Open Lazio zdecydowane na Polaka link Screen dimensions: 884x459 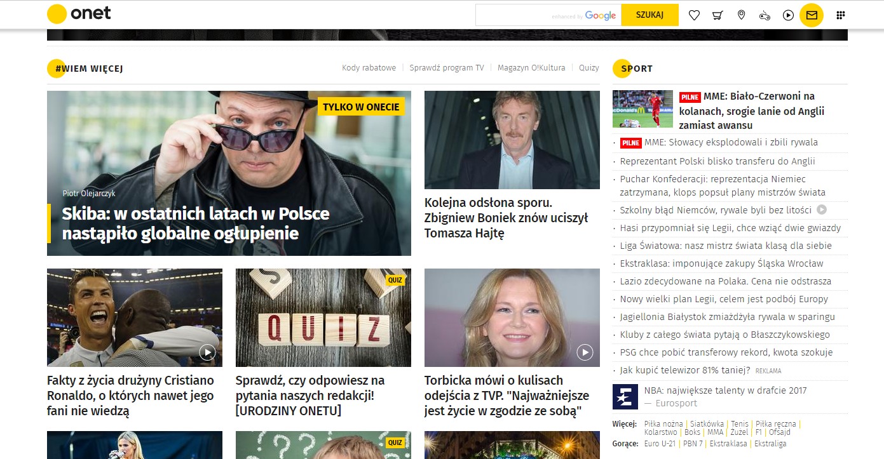pyautogui.click(x=726, y=281)
